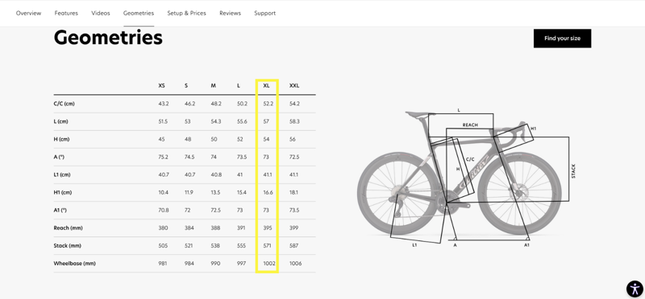Click the 990 wheelbase value
The width and height of the screenshot is (645, 299).
click(x=215, y=264)
